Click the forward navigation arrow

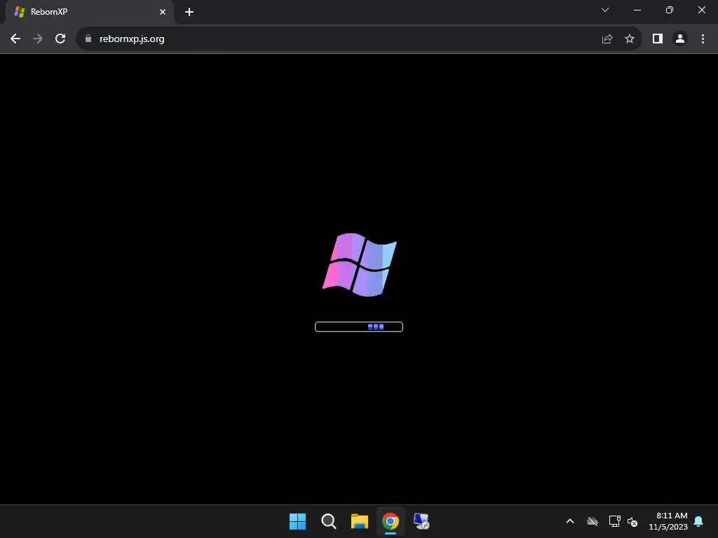click(38, 39)
